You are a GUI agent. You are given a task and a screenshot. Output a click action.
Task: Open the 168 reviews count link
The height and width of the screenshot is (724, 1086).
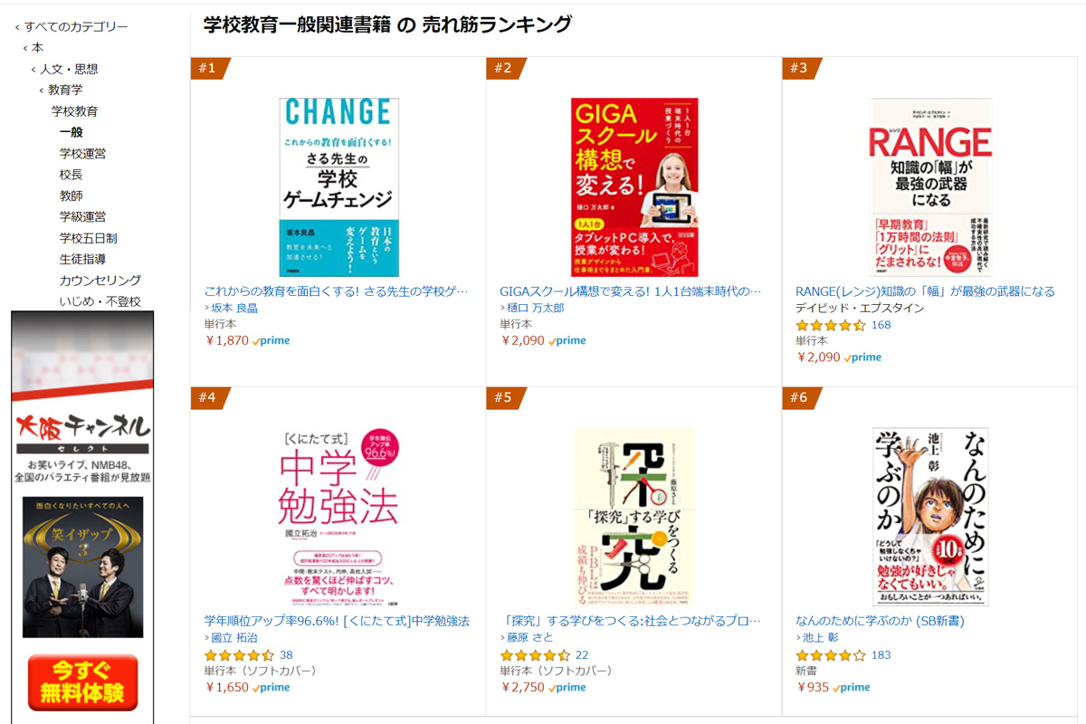pos(881,325)
